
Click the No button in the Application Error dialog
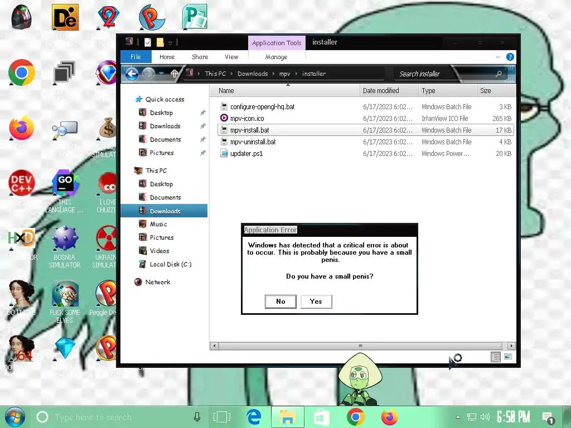click(280, 301)
